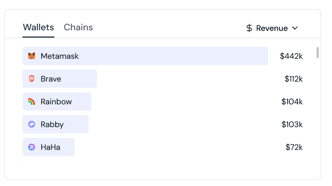This screenshot has height=186, width=332.
Task: Click the dollar sign icon beside Revenue
Action: click(249, 28)
